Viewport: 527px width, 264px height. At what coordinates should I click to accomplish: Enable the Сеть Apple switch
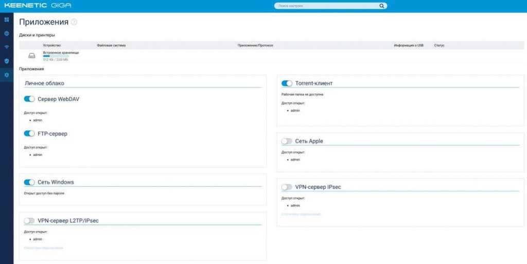tap(287, 141)
